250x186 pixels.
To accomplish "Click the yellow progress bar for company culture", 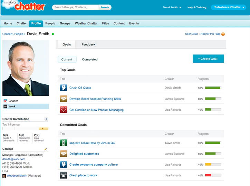I will click(x=213, y=164).
